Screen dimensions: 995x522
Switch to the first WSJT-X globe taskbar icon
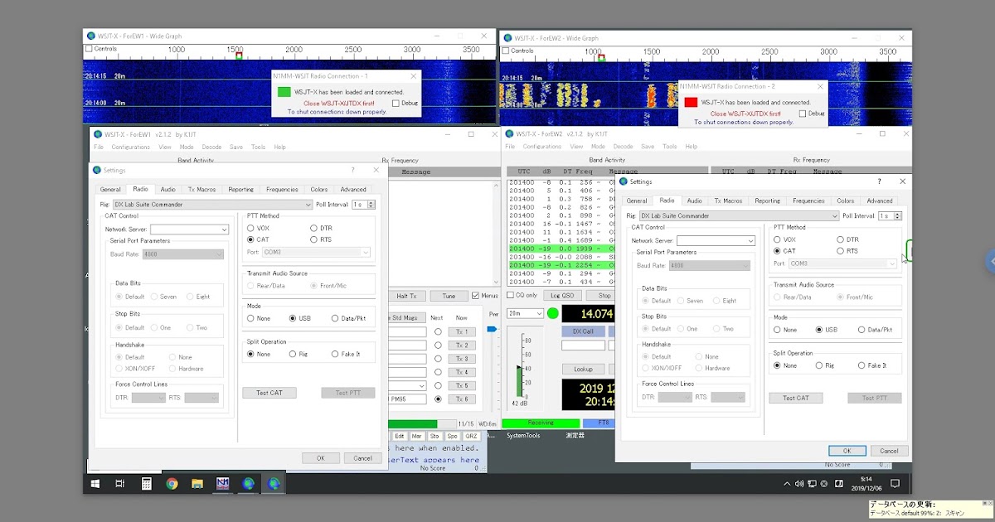(x=248, y=484)
